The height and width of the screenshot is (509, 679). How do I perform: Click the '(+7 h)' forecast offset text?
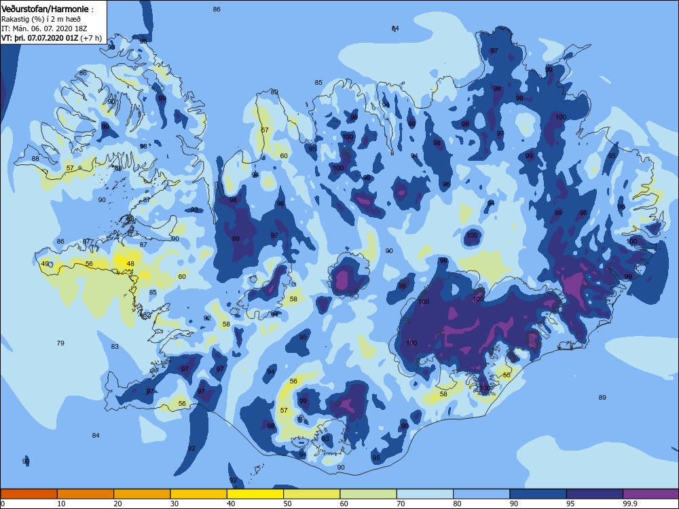point(92,38)
